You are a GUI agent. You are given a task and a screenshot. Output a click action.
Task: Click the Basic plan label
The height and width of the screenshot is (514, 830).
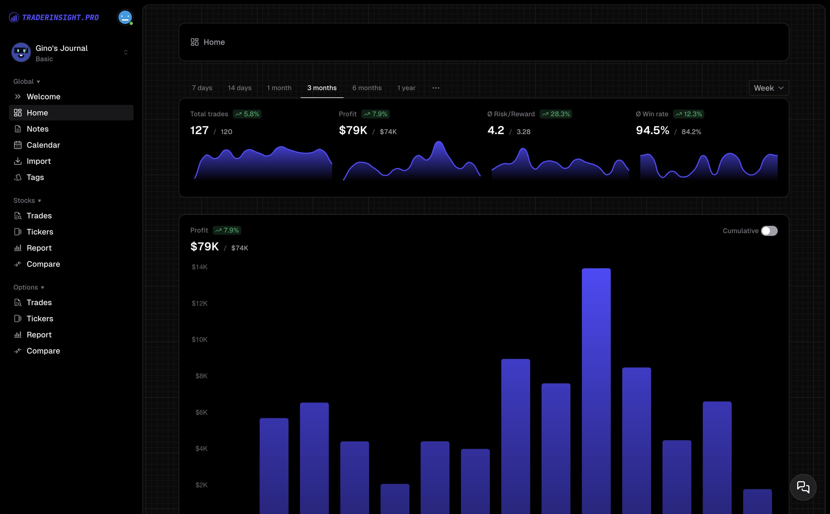[44, 59]
